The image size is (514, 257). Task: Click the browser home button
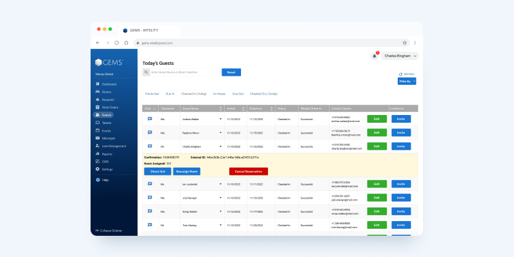[126, 43]
